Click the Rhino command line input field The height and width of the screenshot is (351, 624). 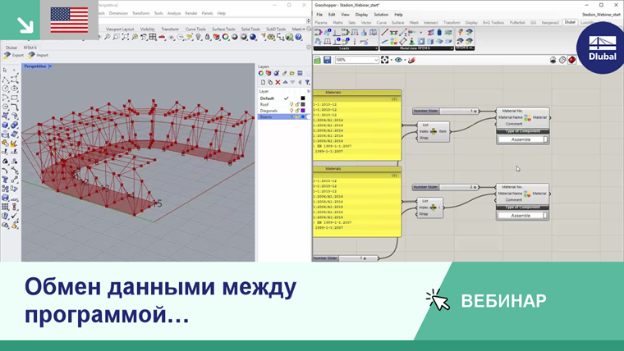[201, 21]
